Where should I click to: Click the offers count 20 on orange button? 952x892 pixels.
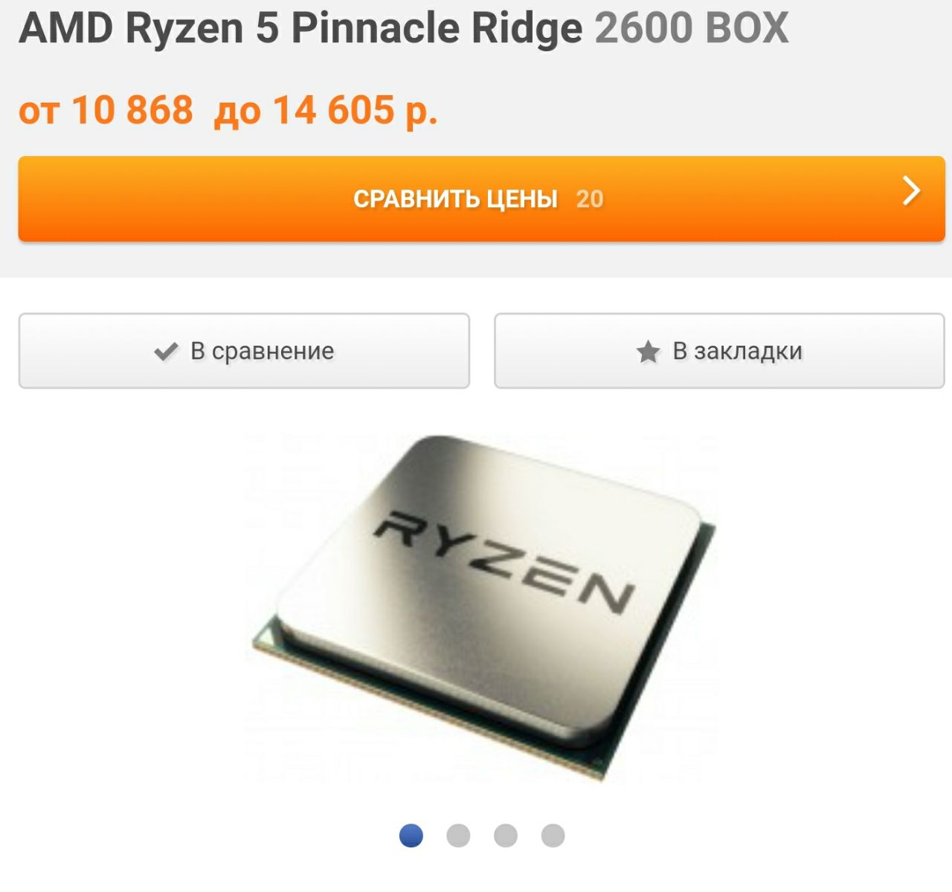(x=590, y=198)
